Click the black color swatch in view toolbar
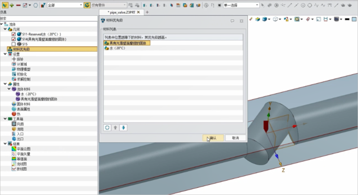The height and width of the screenshot is (195, 358). point(347,19)
